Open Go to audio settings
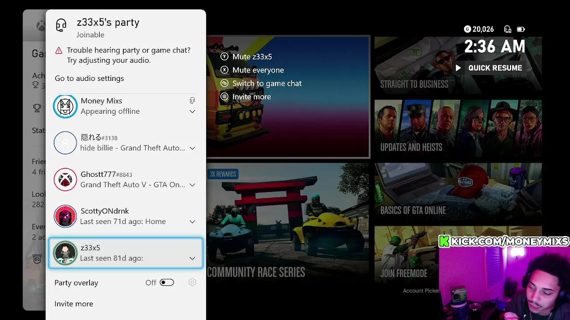This screenshot has height=320, width=570. point(90,78)
